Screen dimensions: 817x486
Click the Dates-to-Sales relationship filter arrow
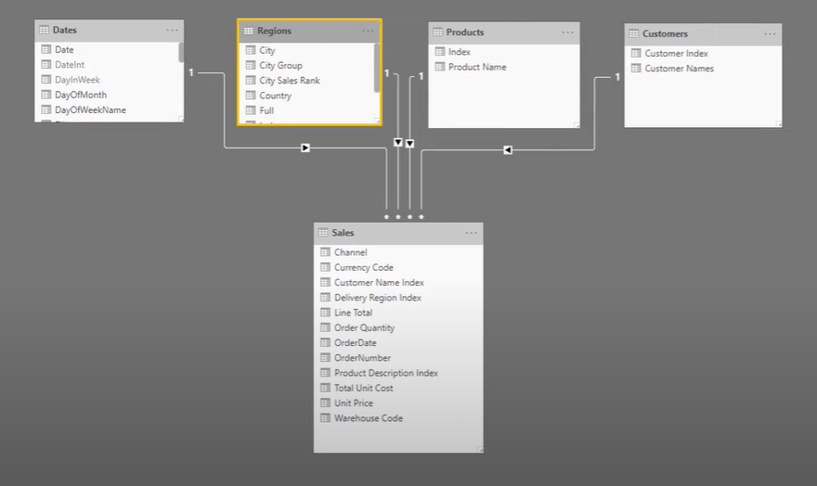pos(305,147)
